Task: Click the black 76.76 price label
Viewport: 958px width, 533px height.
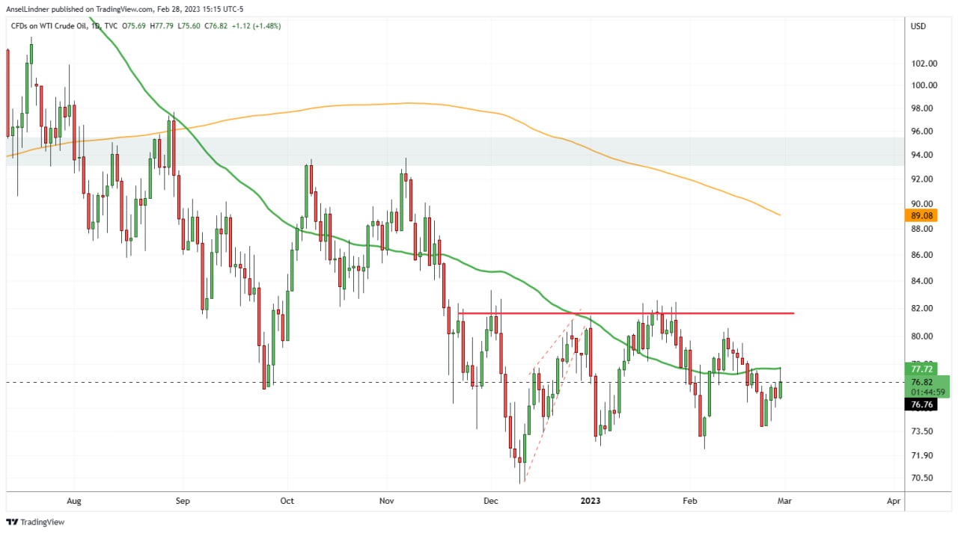Action: pos(922,404)
